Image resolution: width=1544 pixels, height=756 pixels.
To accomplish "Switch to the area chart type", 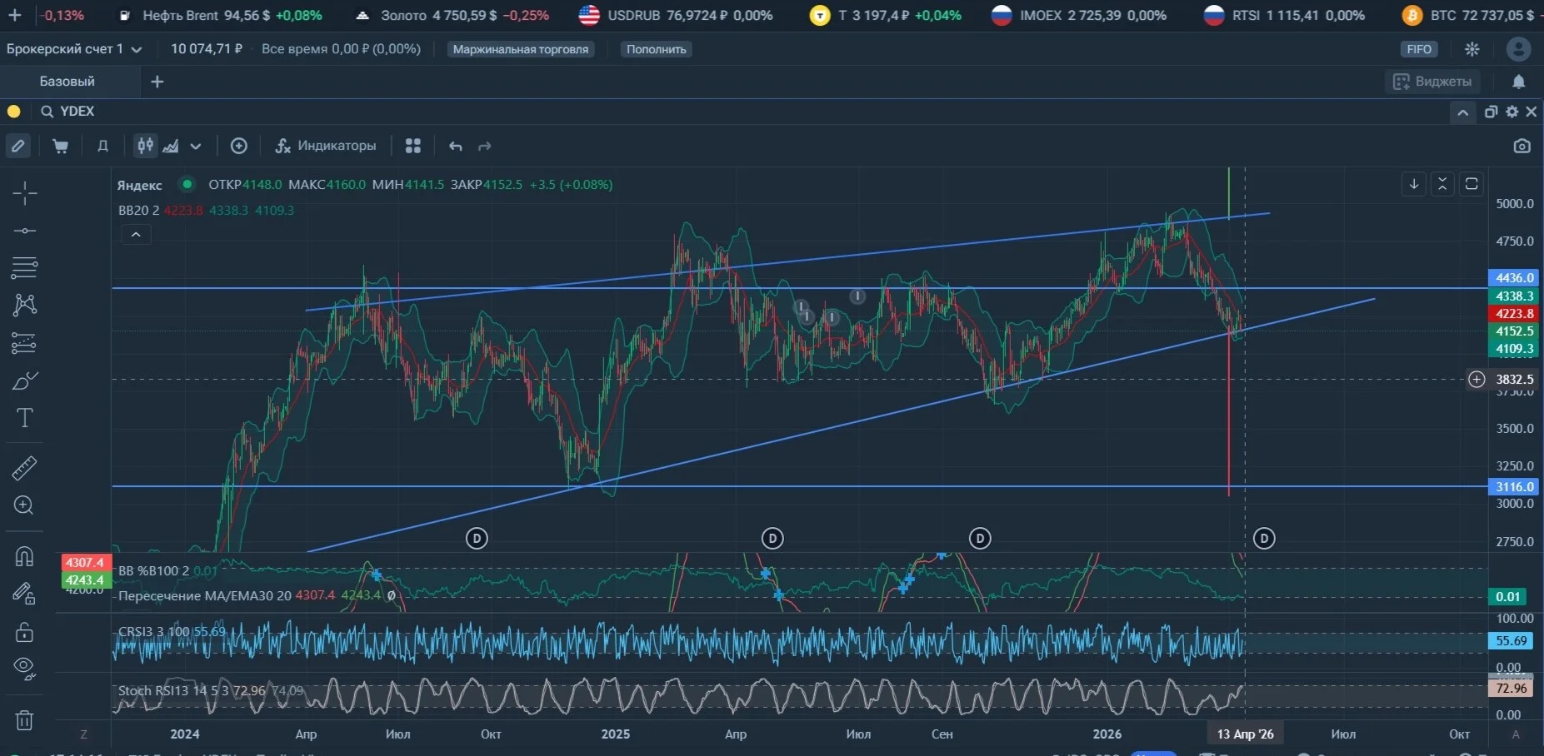I will coord(171,146).
